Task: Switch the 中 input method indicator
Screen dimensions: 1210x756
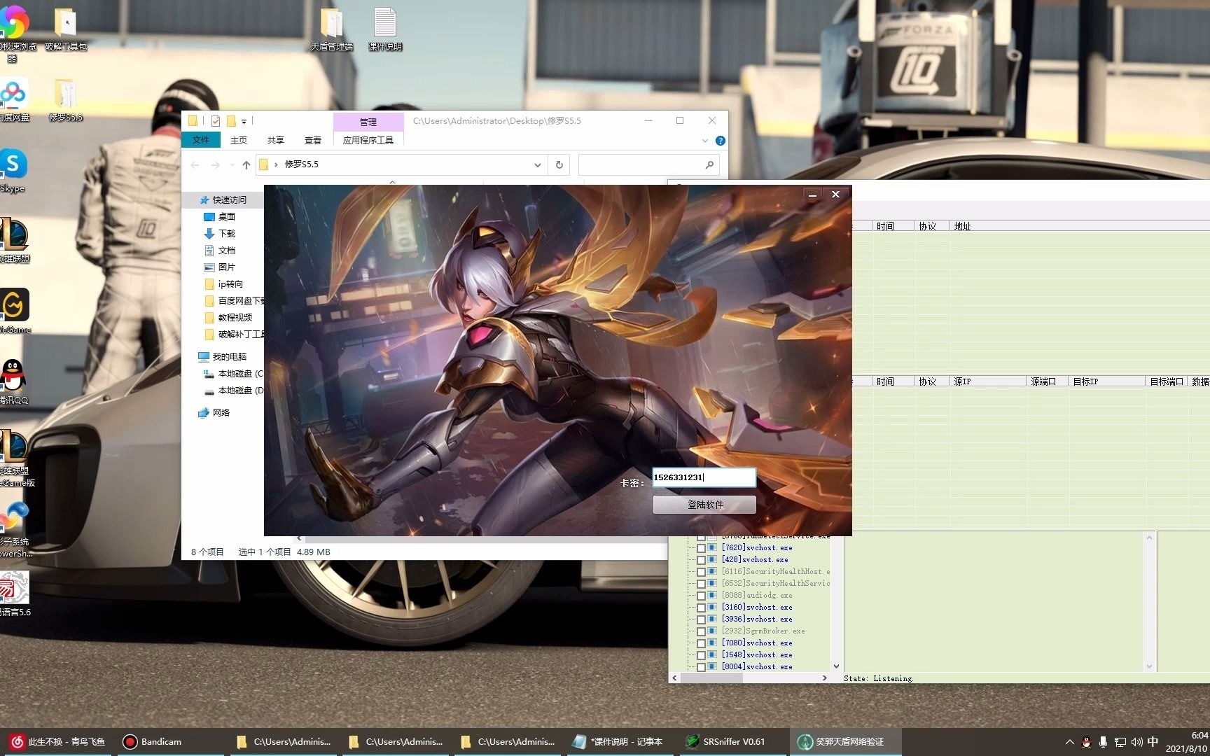Action: point(1153,742)
